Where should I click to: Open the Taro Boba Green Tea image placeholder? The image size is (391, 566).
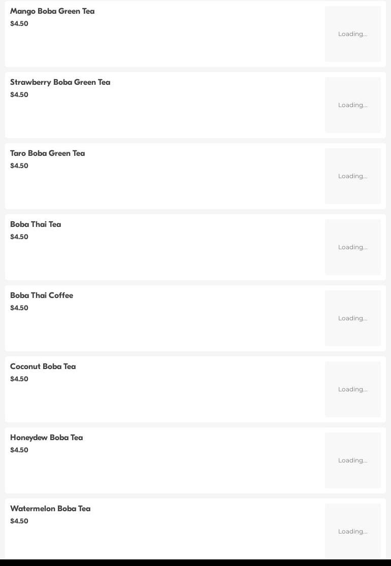352,176
